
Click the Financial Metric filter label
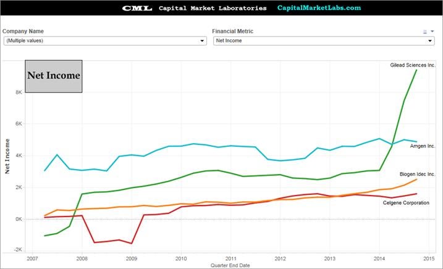[232, 31]
